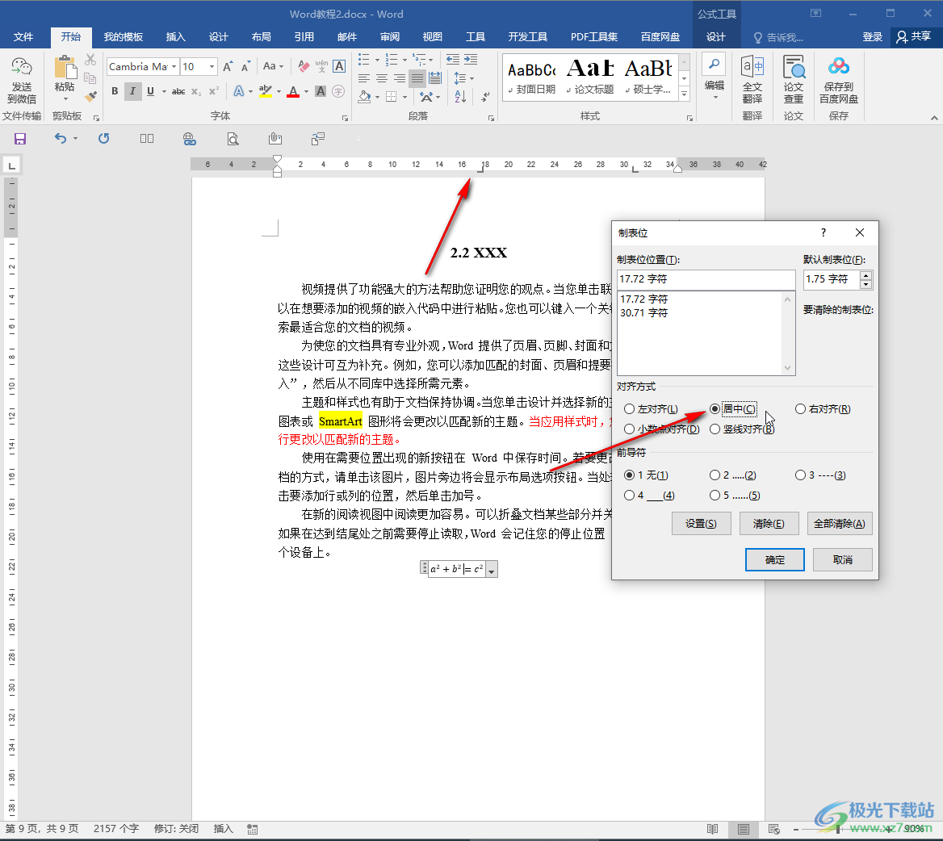Undo last action
This screenshot has width=943, height=841.
point(60,139)
